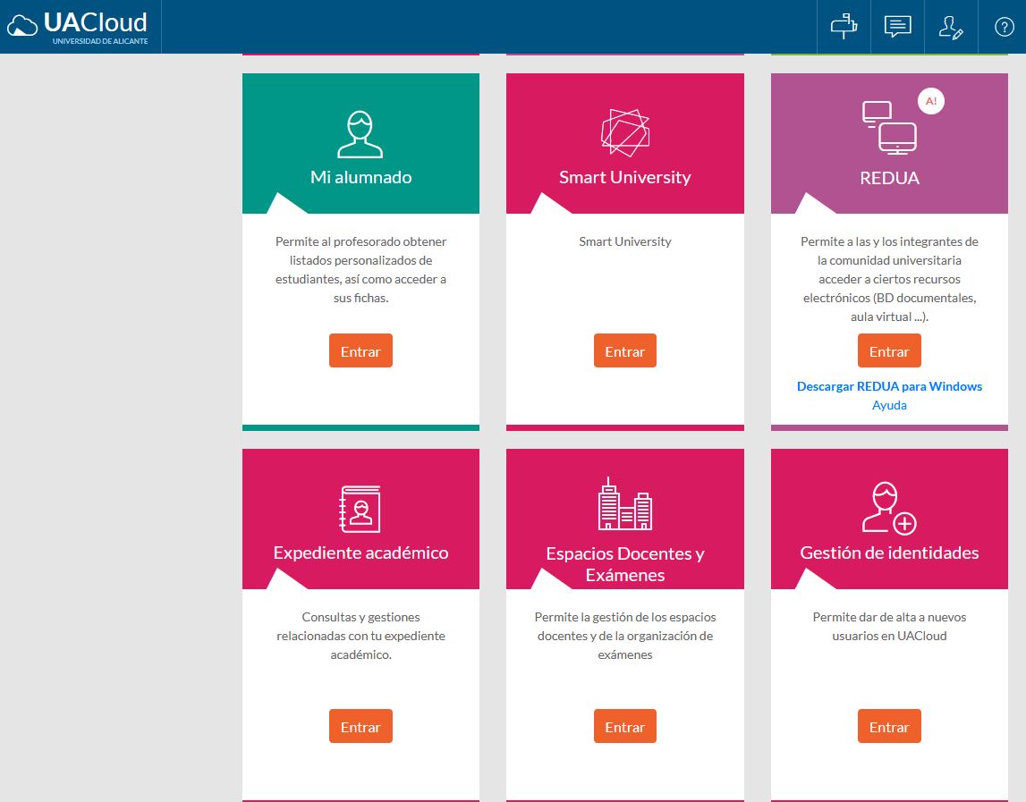Click the Smart University geometric icon

[625, 132]
